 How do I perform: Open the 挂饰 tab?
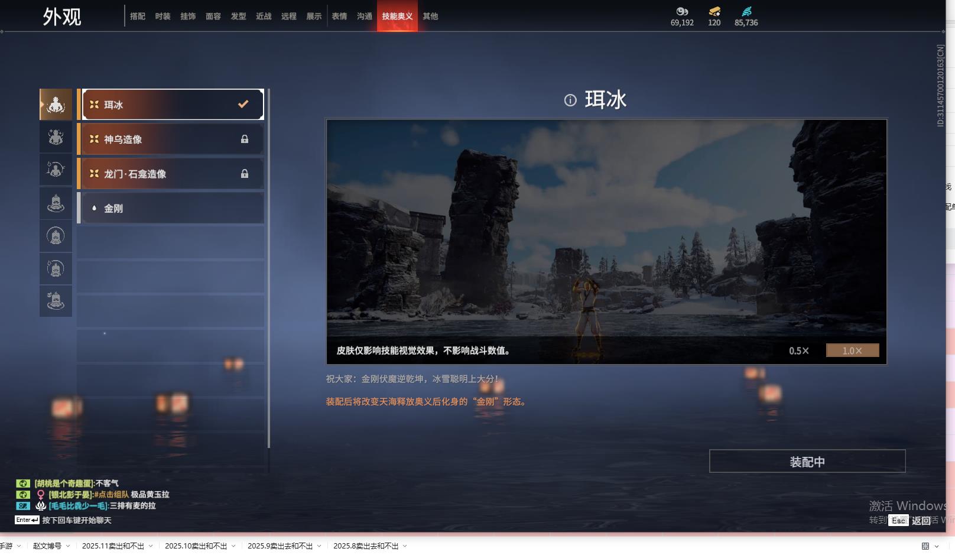tap(188, 17)
